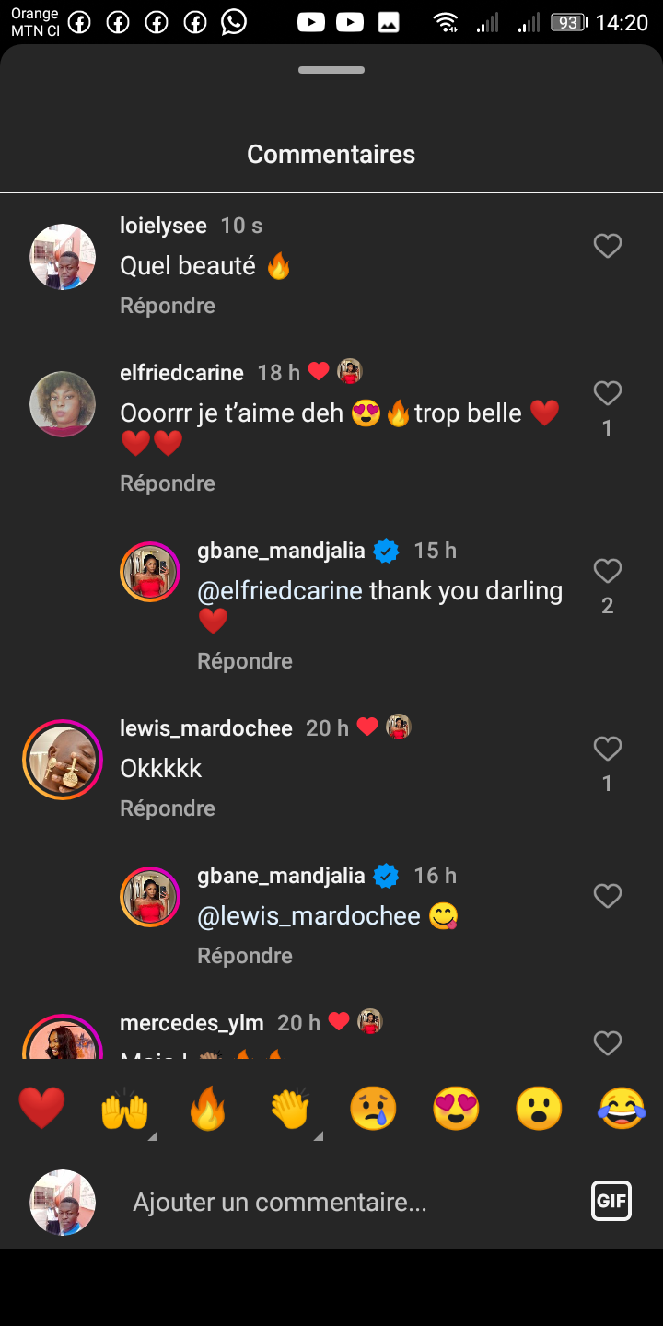Open lewis_mardochee's profile from username

click(206, 728)
